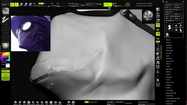Expand the Subtool subpalette
Screen dimensions: 187x105
point(168,40)
